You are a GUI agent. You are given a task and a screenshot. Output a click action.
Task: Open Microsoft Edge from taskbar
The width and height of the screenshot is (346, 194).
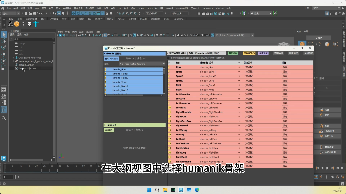(x=197, y=190)
